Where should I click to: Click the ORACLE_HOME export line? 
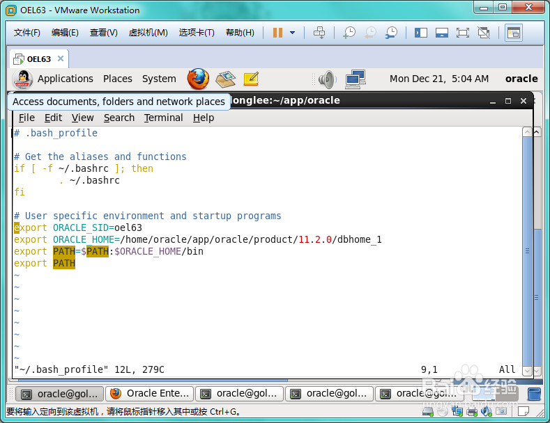pyautogui.click(x=198, y=239)
